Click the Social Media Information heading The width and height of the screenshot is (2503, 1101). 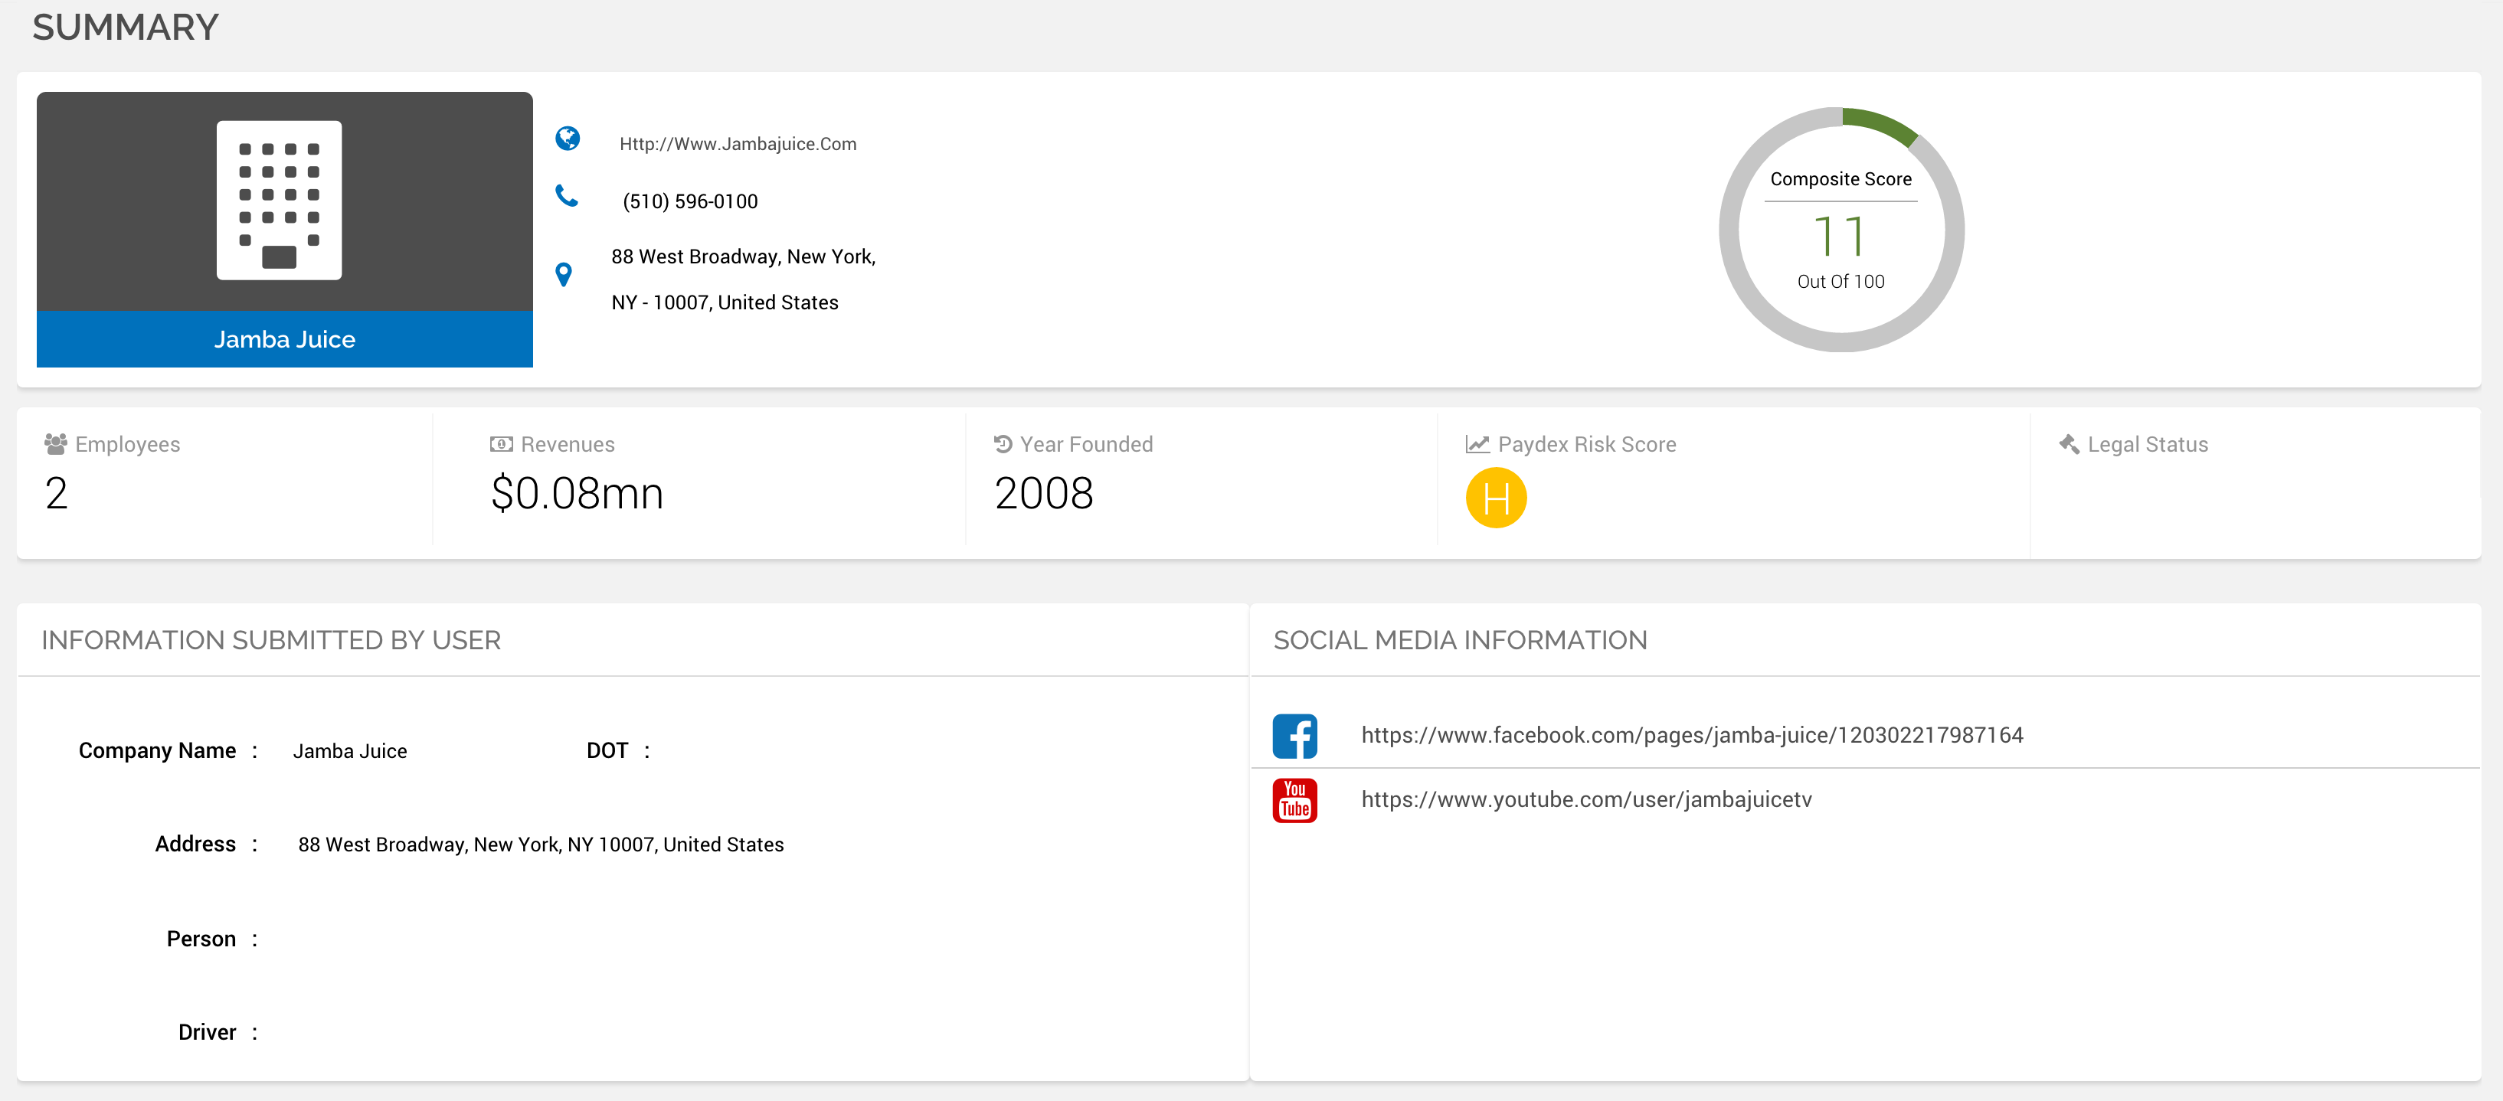(x=1459, y=640)
